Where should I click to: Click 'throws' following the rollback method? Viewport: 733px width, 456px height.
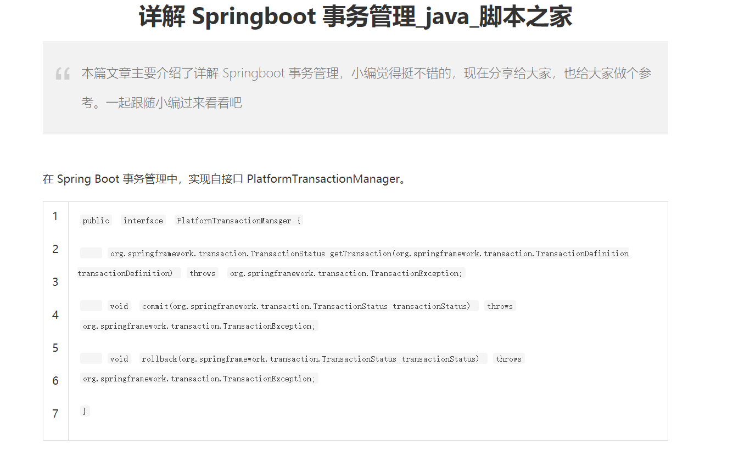pyautogui.click(x=508, y=359)
